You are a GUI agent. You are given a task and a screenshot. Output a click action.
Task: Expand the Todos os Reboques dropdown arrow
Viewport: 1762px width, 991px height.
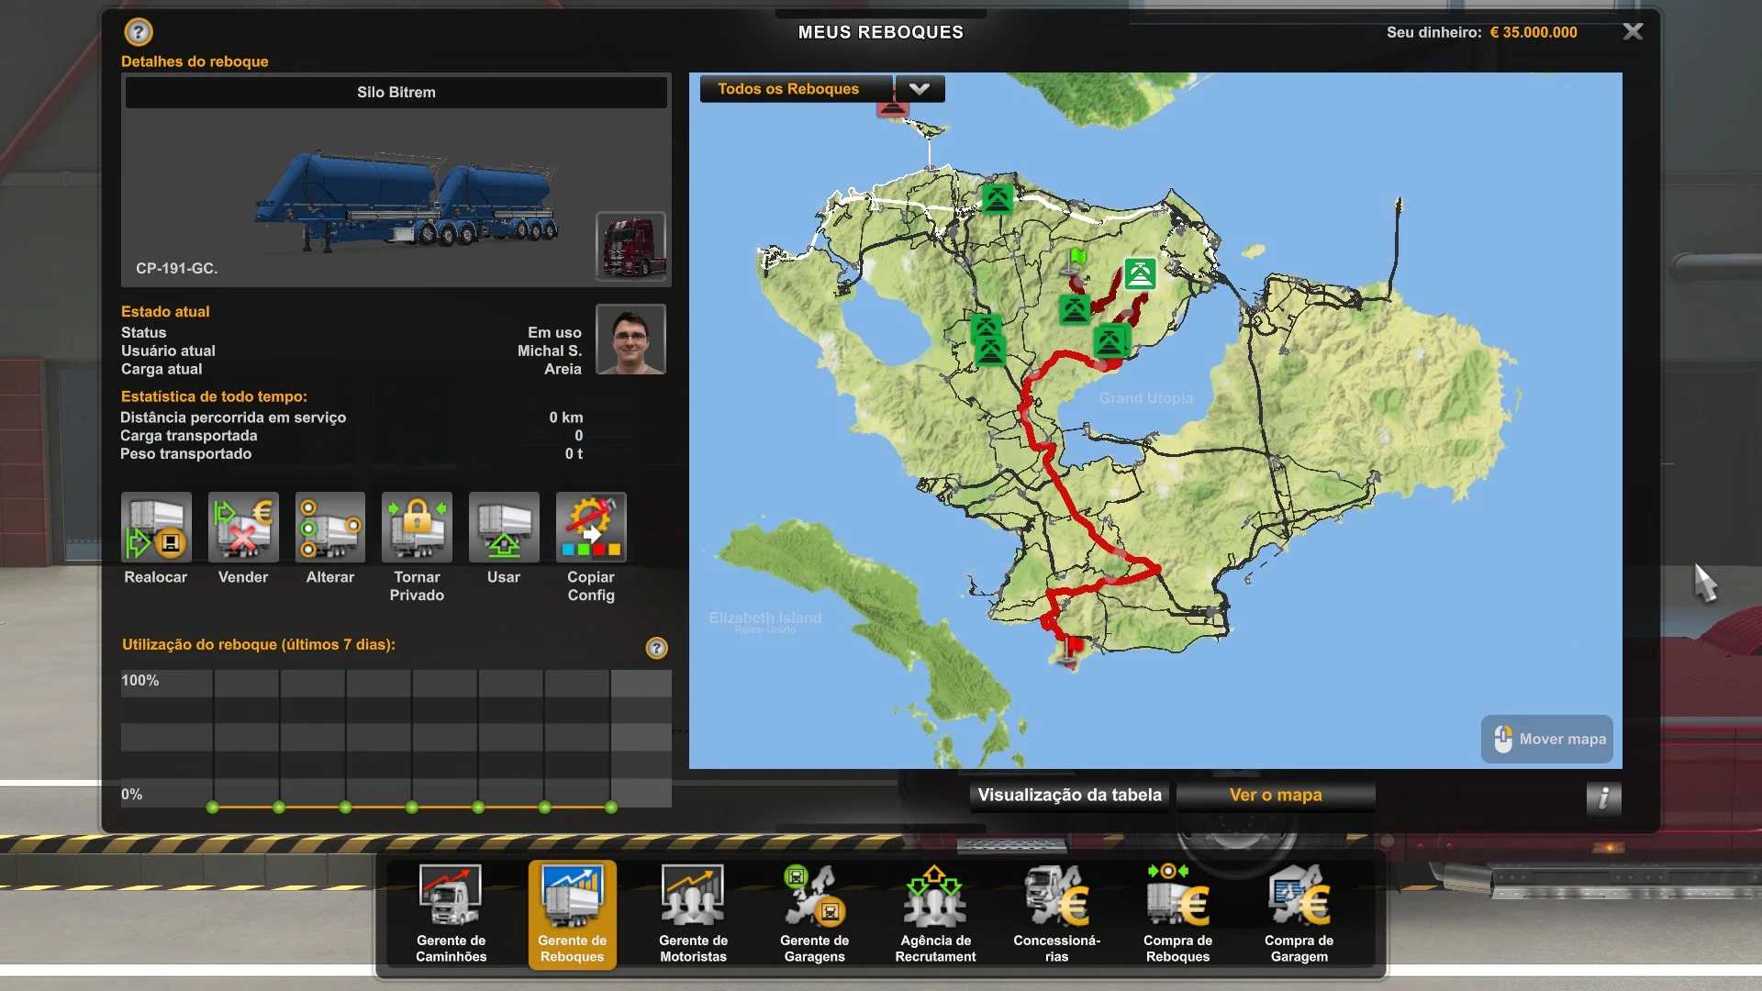click(x=920, y=89)
